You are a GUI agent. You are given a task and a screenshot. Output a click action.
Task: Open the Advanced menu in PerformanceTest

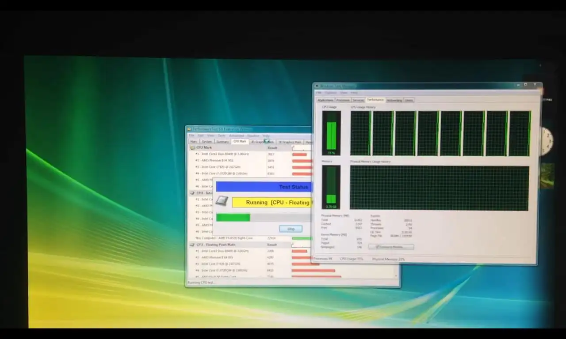coord(236,136)
